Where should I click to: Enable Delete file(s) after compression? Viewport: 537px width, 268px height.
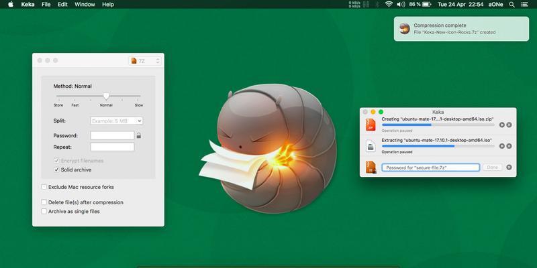pyautogui.click(x=44, y=202)
